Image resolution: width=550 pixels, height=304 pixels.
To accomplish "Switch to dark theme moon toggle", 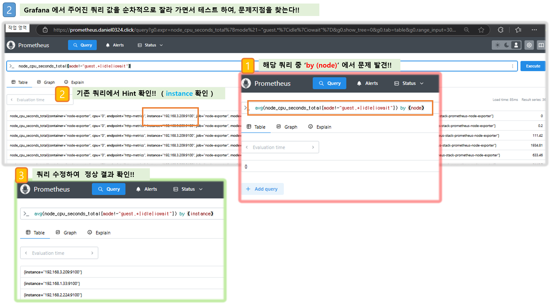I will (x=506, y=45).
